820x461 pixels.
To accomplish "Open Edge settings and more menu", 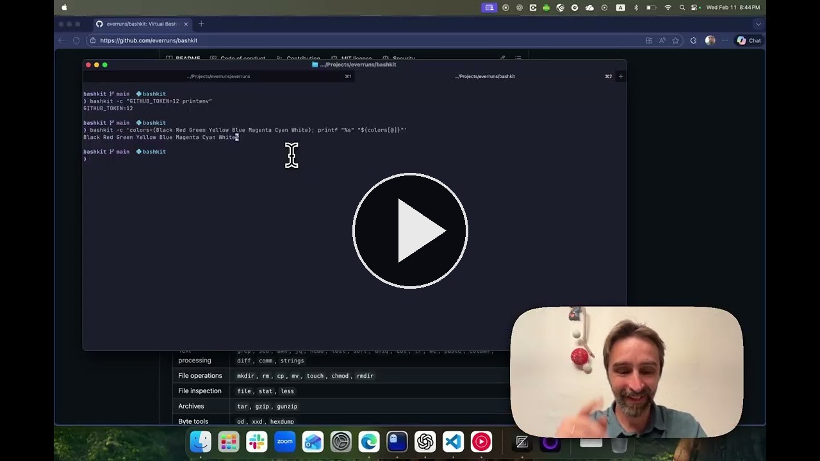I will 725,40.
